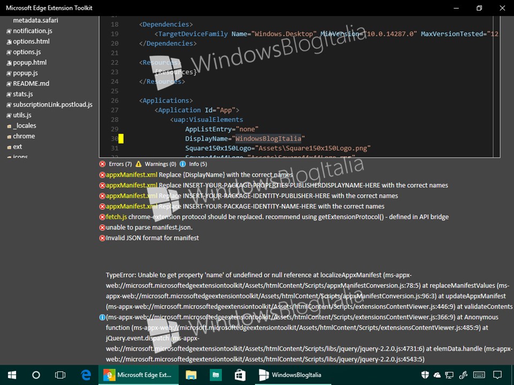Place cursor in DisplayName="WindowsBlogItalia" code line

245,138
